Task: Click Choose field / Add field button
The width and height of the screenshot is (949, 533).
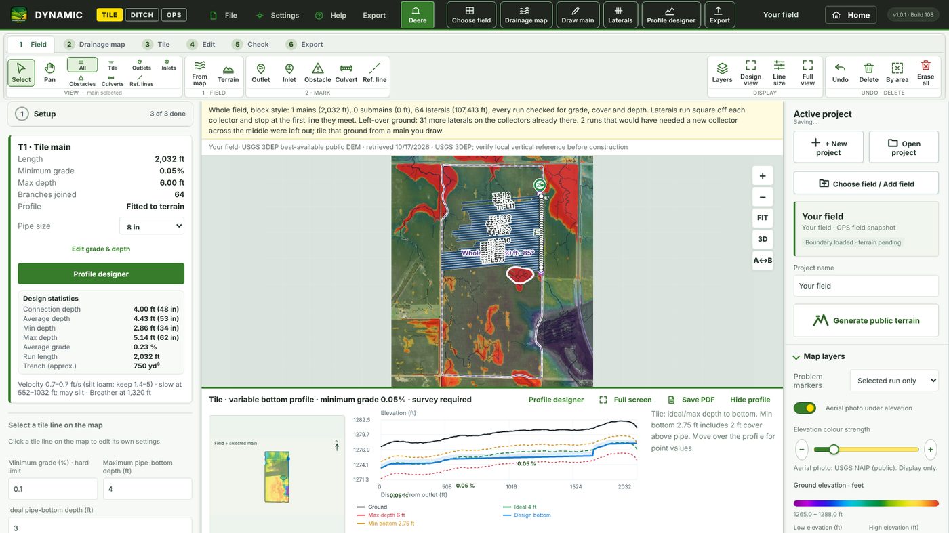Action: coord(866,184)
